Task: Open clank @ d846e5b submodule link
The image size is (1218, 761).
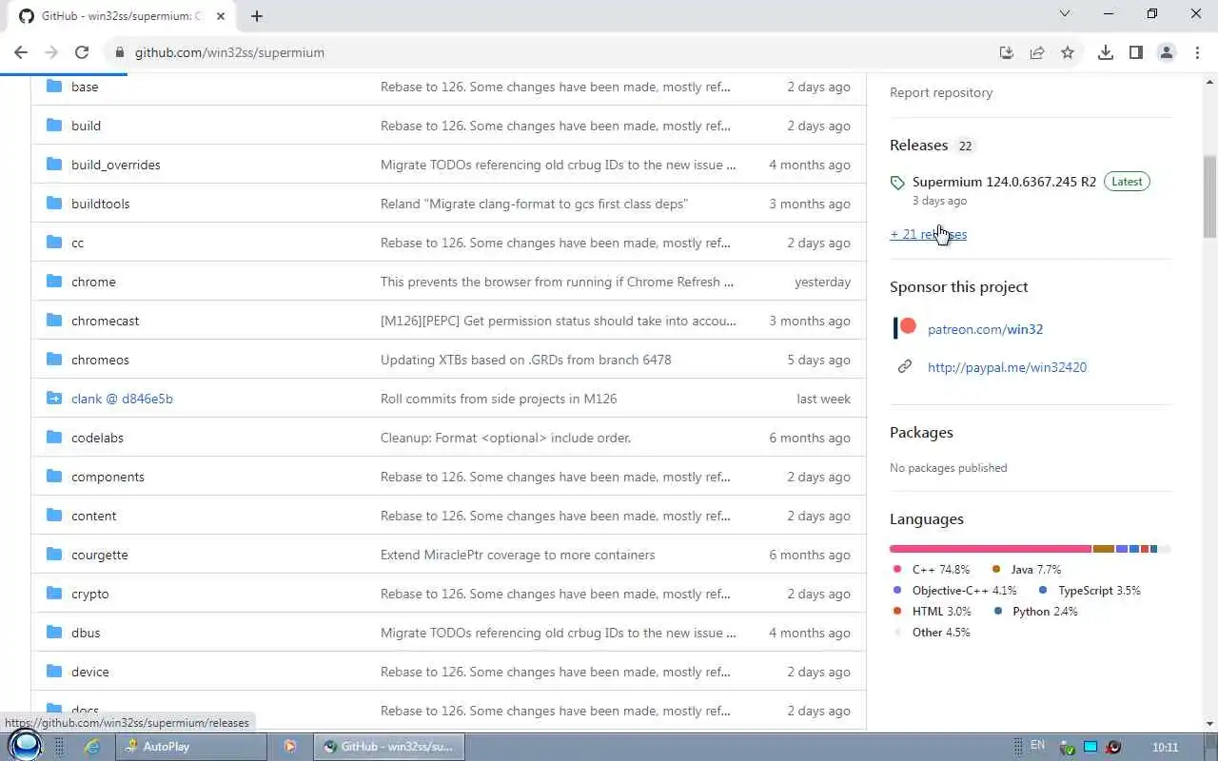Action: click(x=122, y=399)
